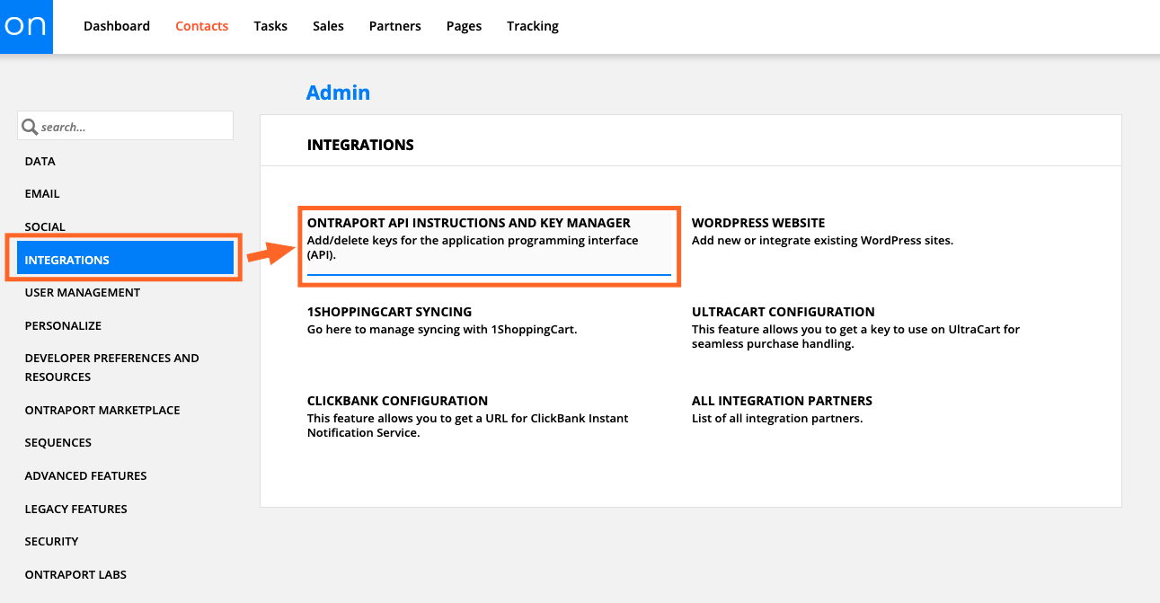Open User Management in sidebar

[83, 293]
